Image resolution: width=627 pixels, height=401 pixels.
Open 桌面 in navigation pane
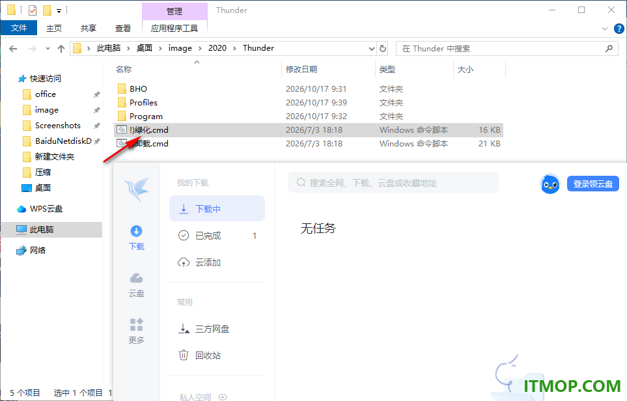(42, 187)
